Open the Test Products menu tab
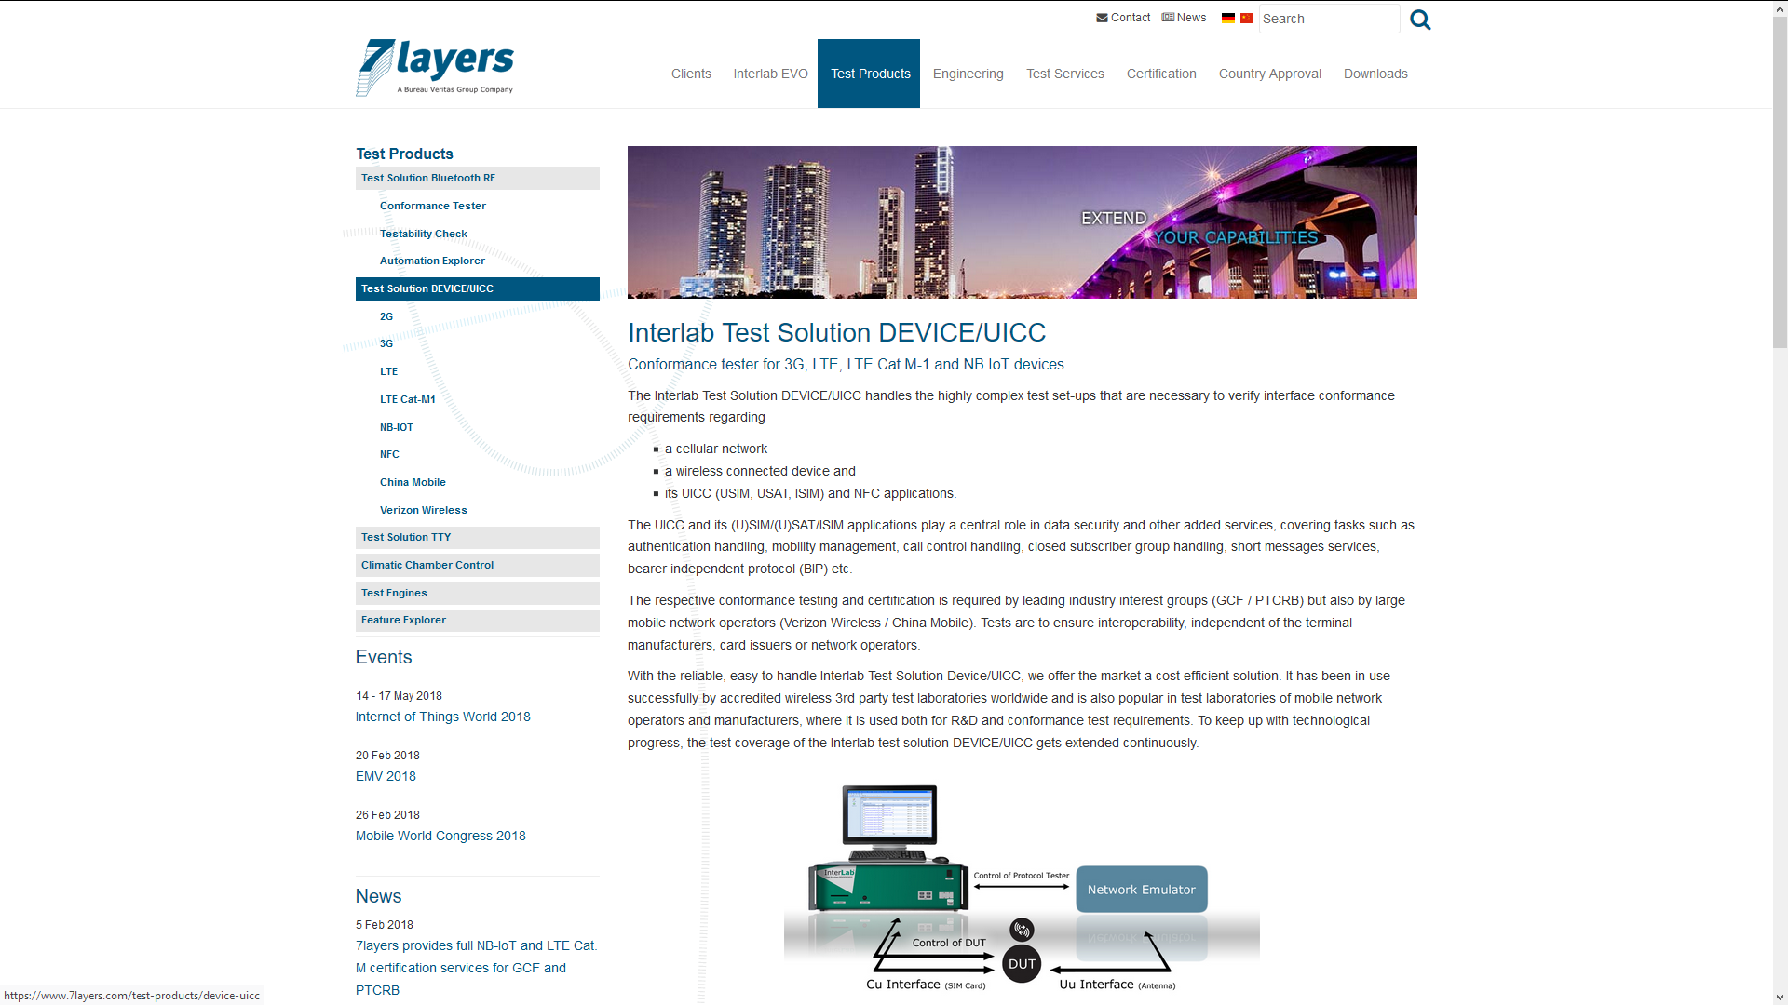 pos(869,74)
